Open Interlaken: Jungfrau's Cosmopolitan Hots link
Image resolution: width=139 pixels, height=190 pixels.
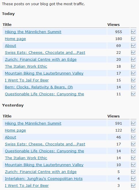coord(44,178)
